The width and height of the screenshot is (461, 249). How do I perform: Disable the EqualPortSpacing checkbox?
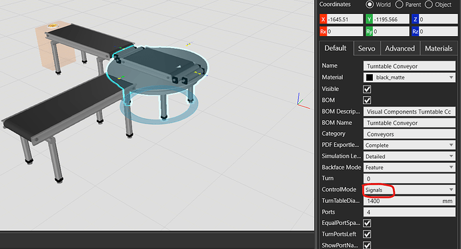(367, 223)
